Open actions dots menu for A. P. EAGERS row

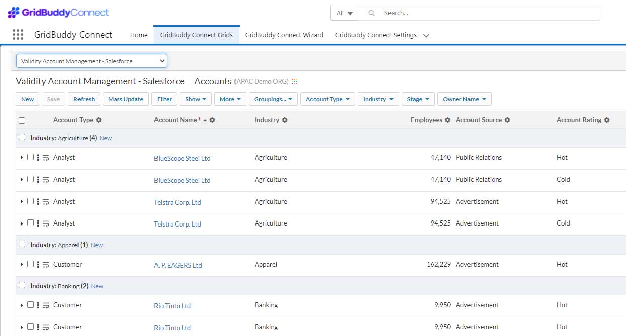[38, 265]
